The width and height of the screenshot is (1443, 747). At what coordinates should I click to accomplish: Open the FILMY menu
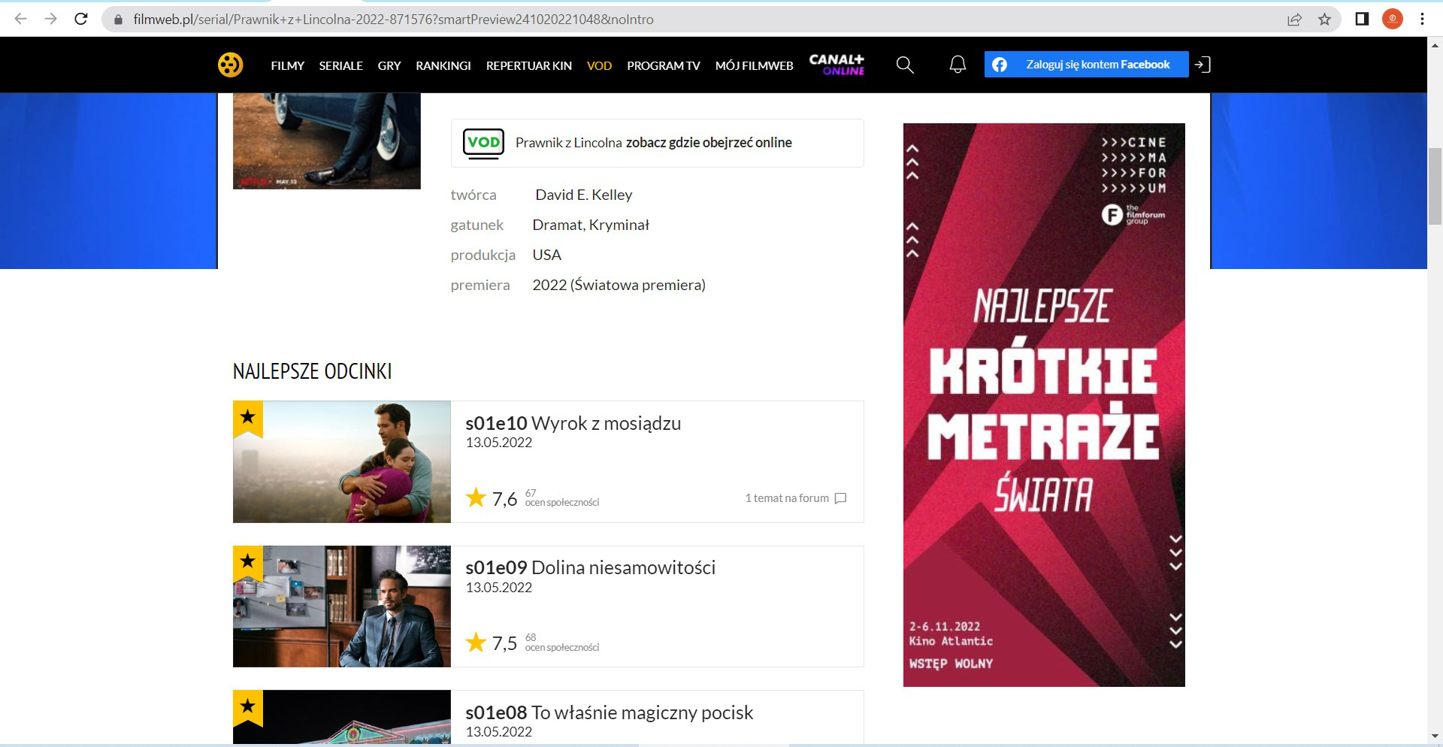pyautogui.click(x=288, y=65)
